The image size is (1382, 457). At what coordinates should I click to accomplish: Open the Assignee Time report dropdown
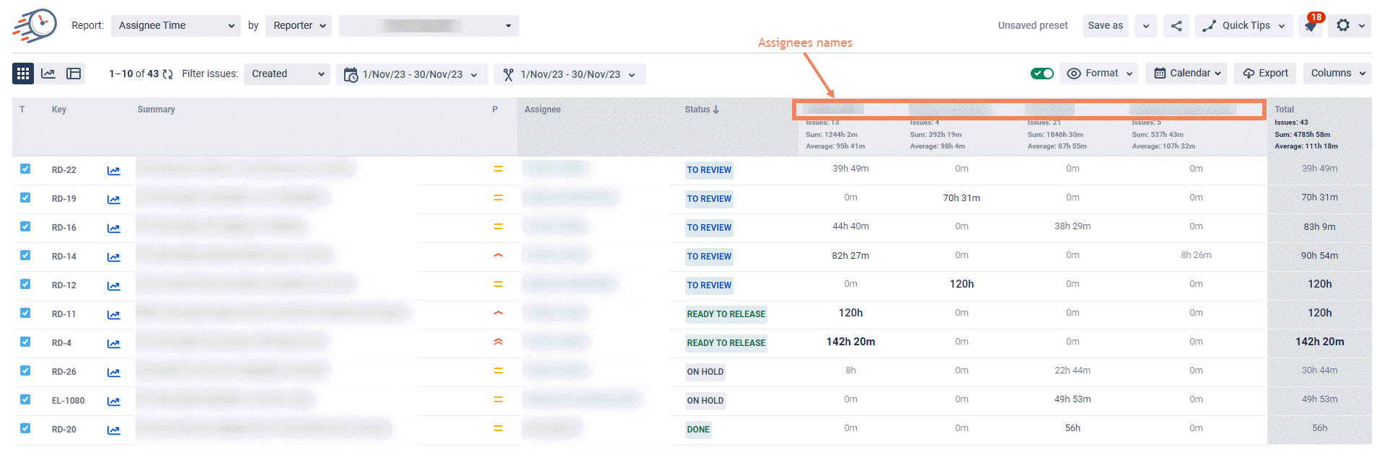coord(176,26)
